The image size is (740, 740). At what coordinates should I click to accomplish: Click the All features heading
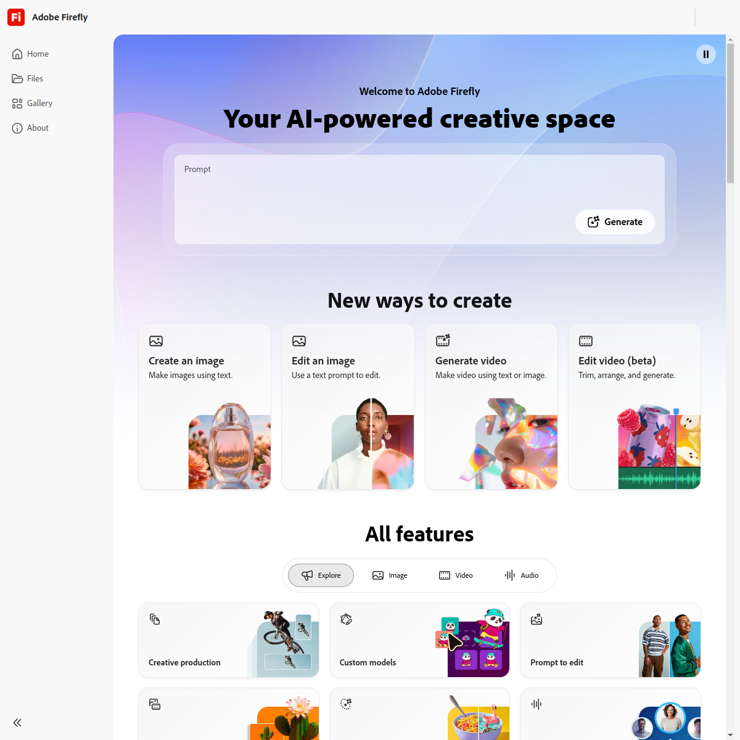[x=419, y=534]
